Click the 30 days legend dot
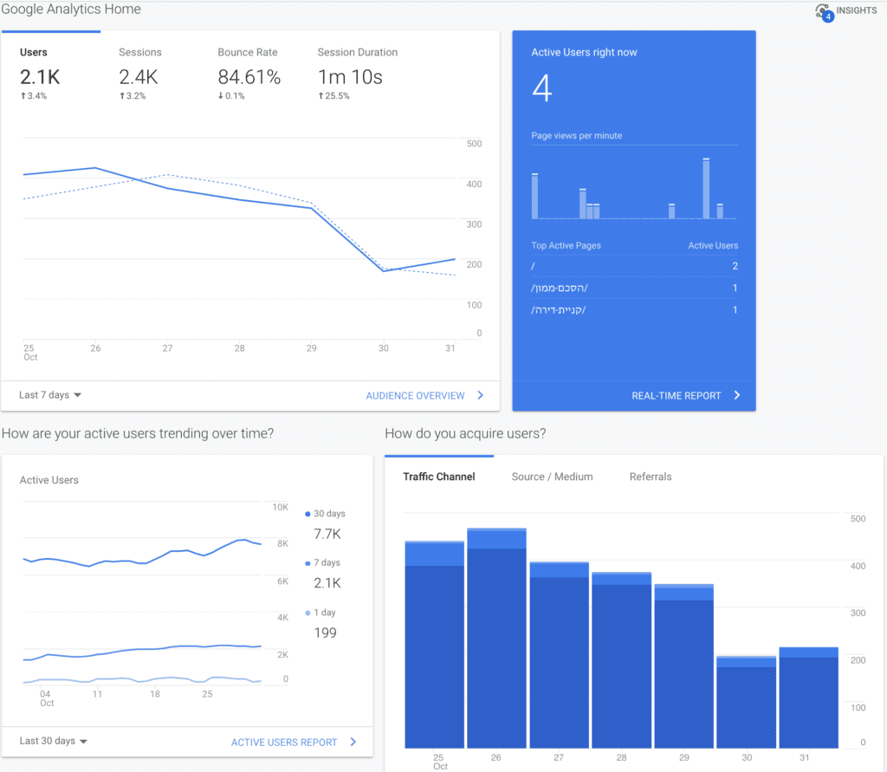Viewport: 887px width, 772px height. (x=308, y=514)
